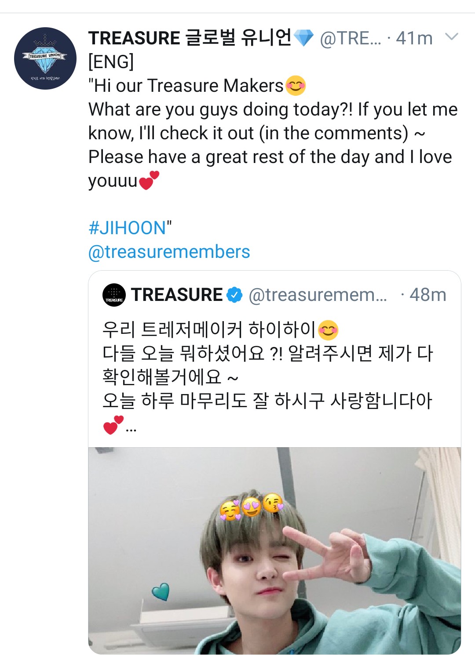
Task: Open the quoted tweet Korean text
Action: 268,376
